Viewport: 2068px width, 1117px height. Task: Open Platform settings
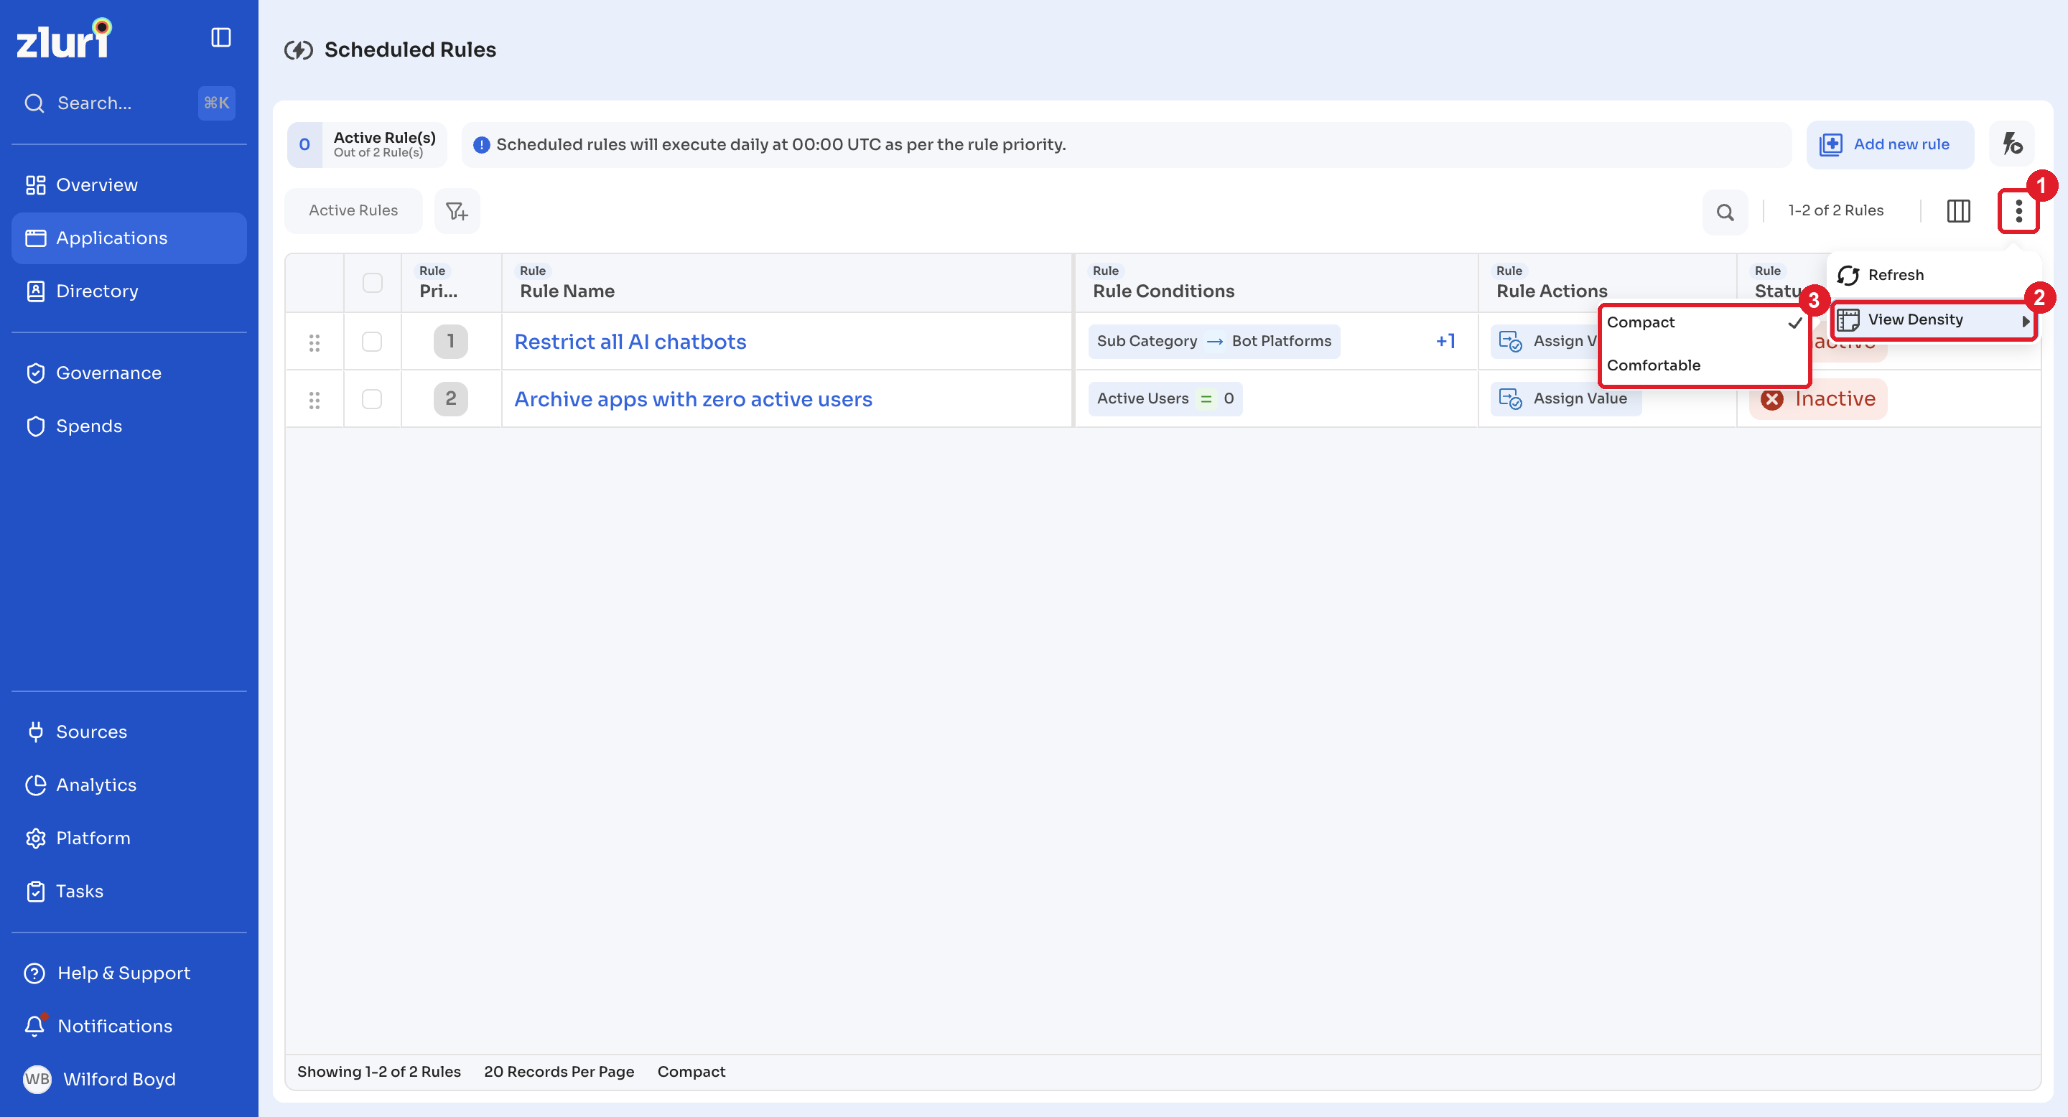(x=129, y=838)
